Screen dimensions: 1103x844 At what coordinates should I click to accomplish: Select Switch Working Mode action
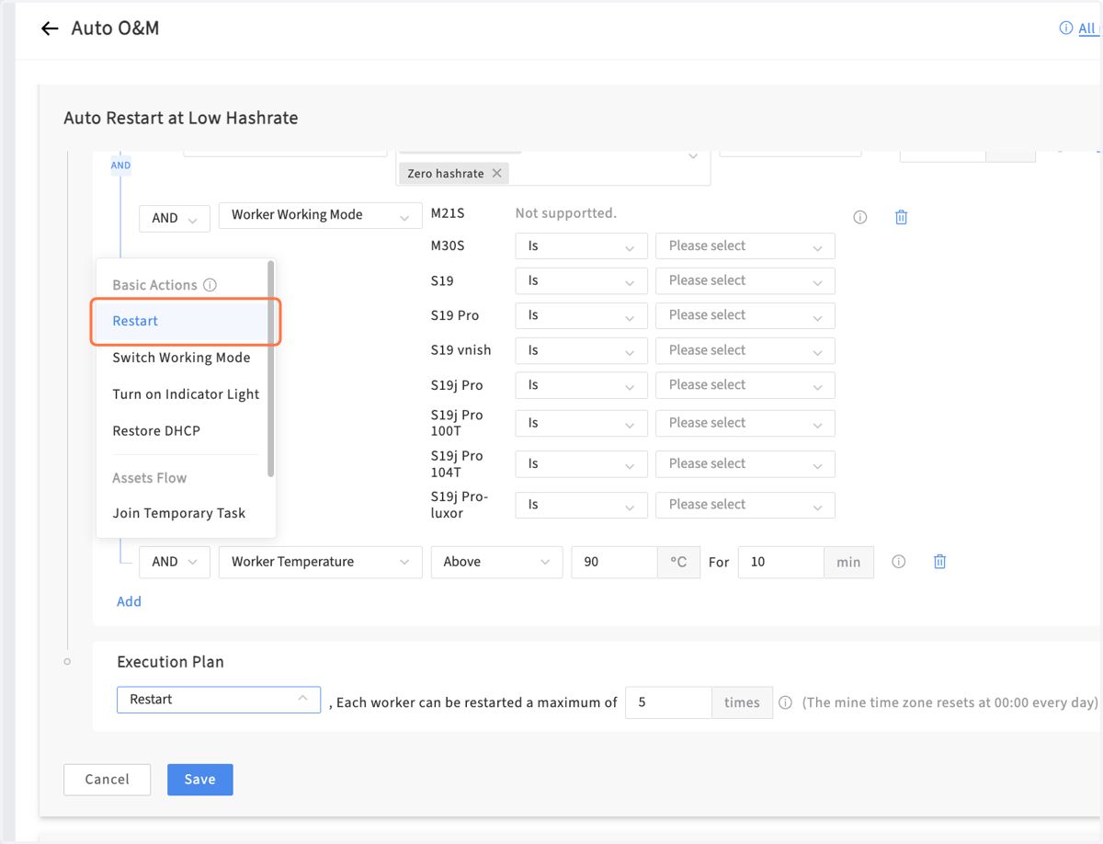click(x=181, y=358)
